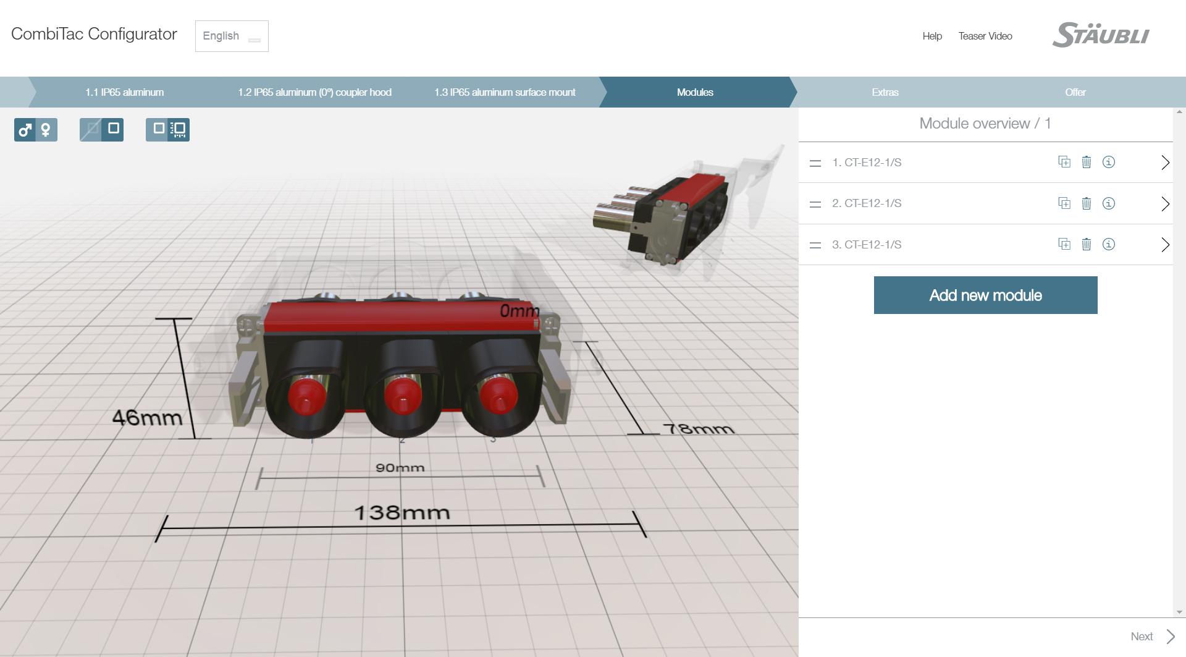Delete module 2. CT-E12-1/S with trash icon

1087,203
